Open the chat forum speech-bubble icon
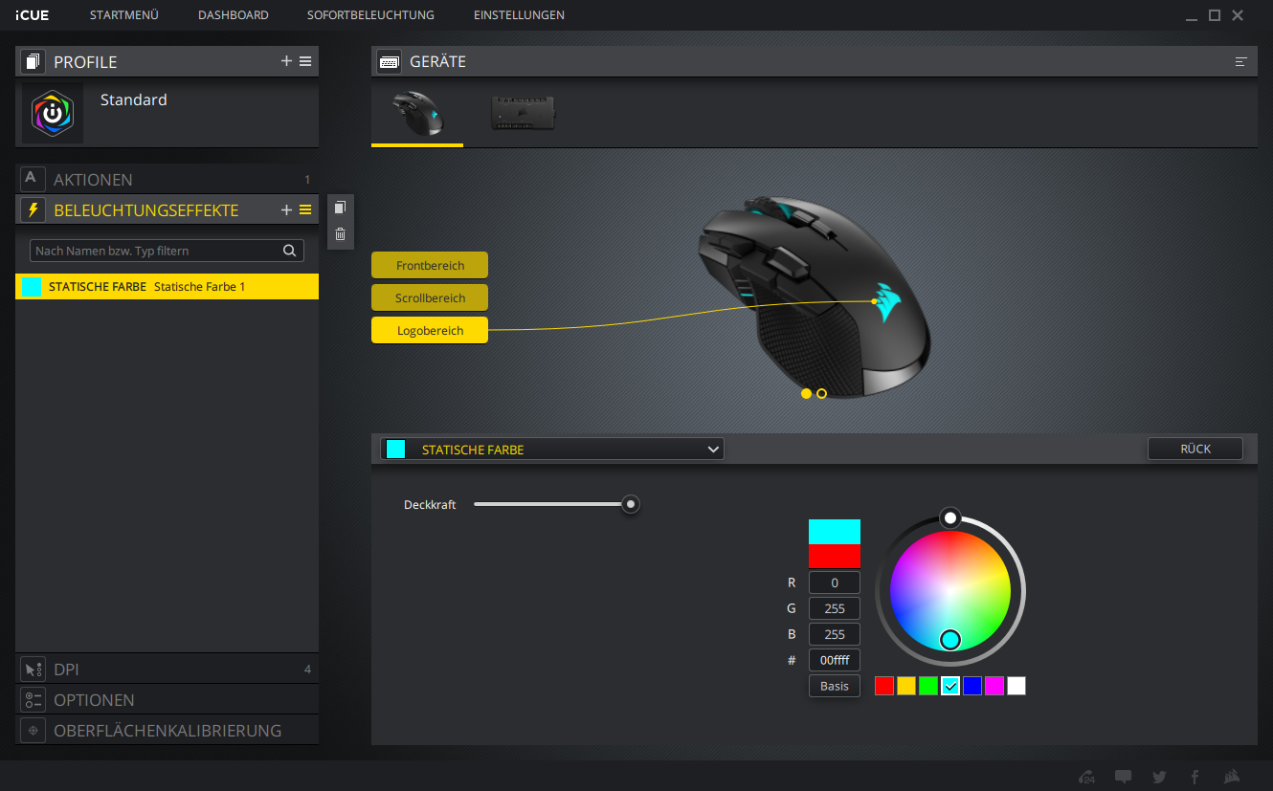Screen dimensions: 1273x791 1124,777
